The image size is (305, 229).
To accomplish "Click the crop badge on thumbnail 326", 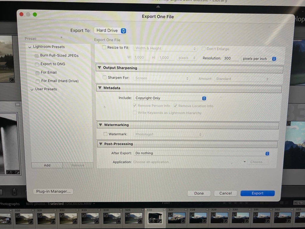I will [x=155, y=222].
